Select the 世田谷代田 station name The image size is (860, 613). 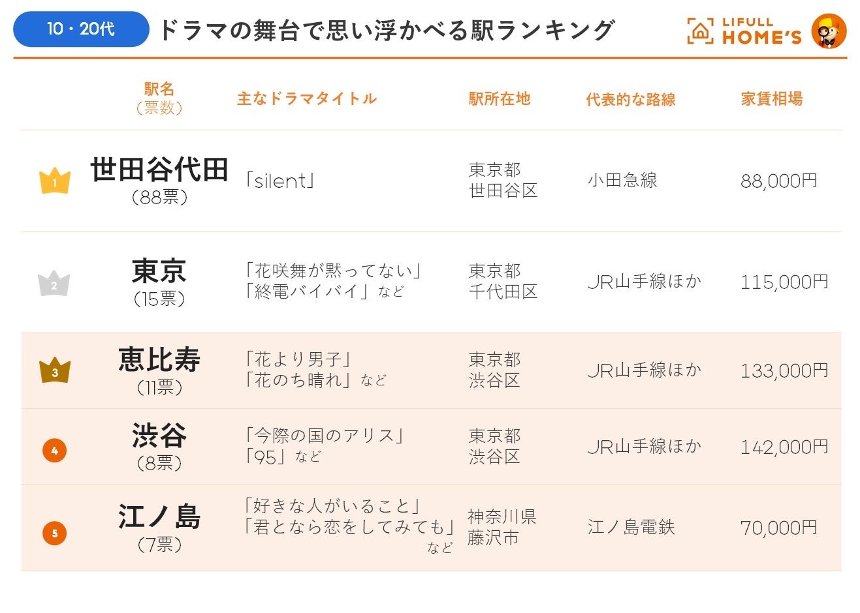159,170
